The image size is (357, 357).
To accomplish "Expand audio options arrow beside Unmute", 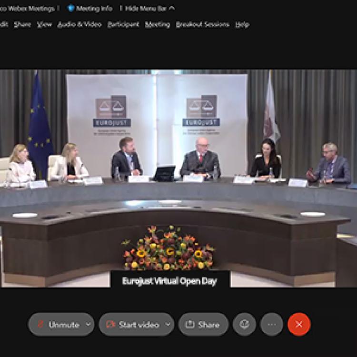I will [x=88, y=325].
